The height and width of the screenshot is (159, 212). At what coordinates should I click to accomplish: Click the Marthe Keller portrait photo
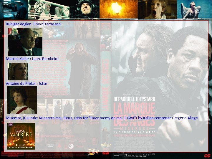point(18,72)
